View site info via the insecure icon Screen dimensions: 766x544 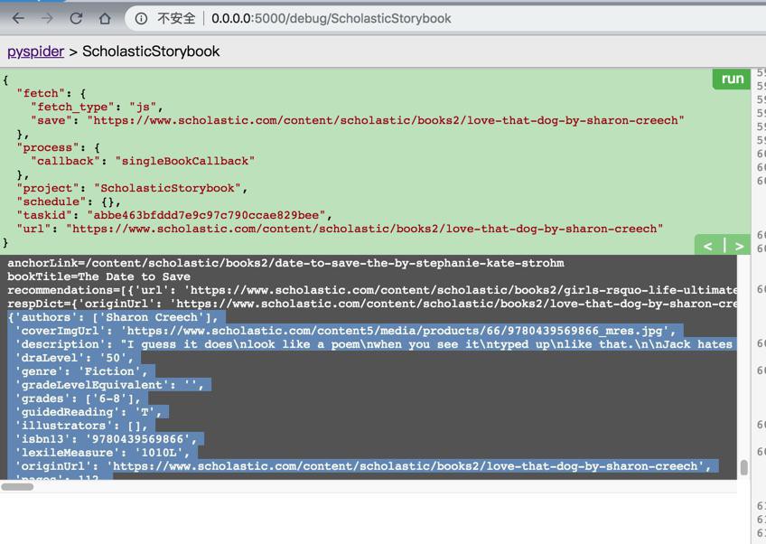(141, 19)
